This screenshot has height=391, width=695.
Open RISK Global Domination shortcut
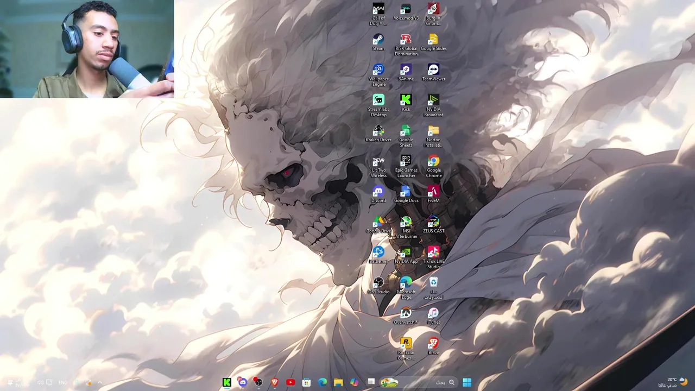coord(406,45)
